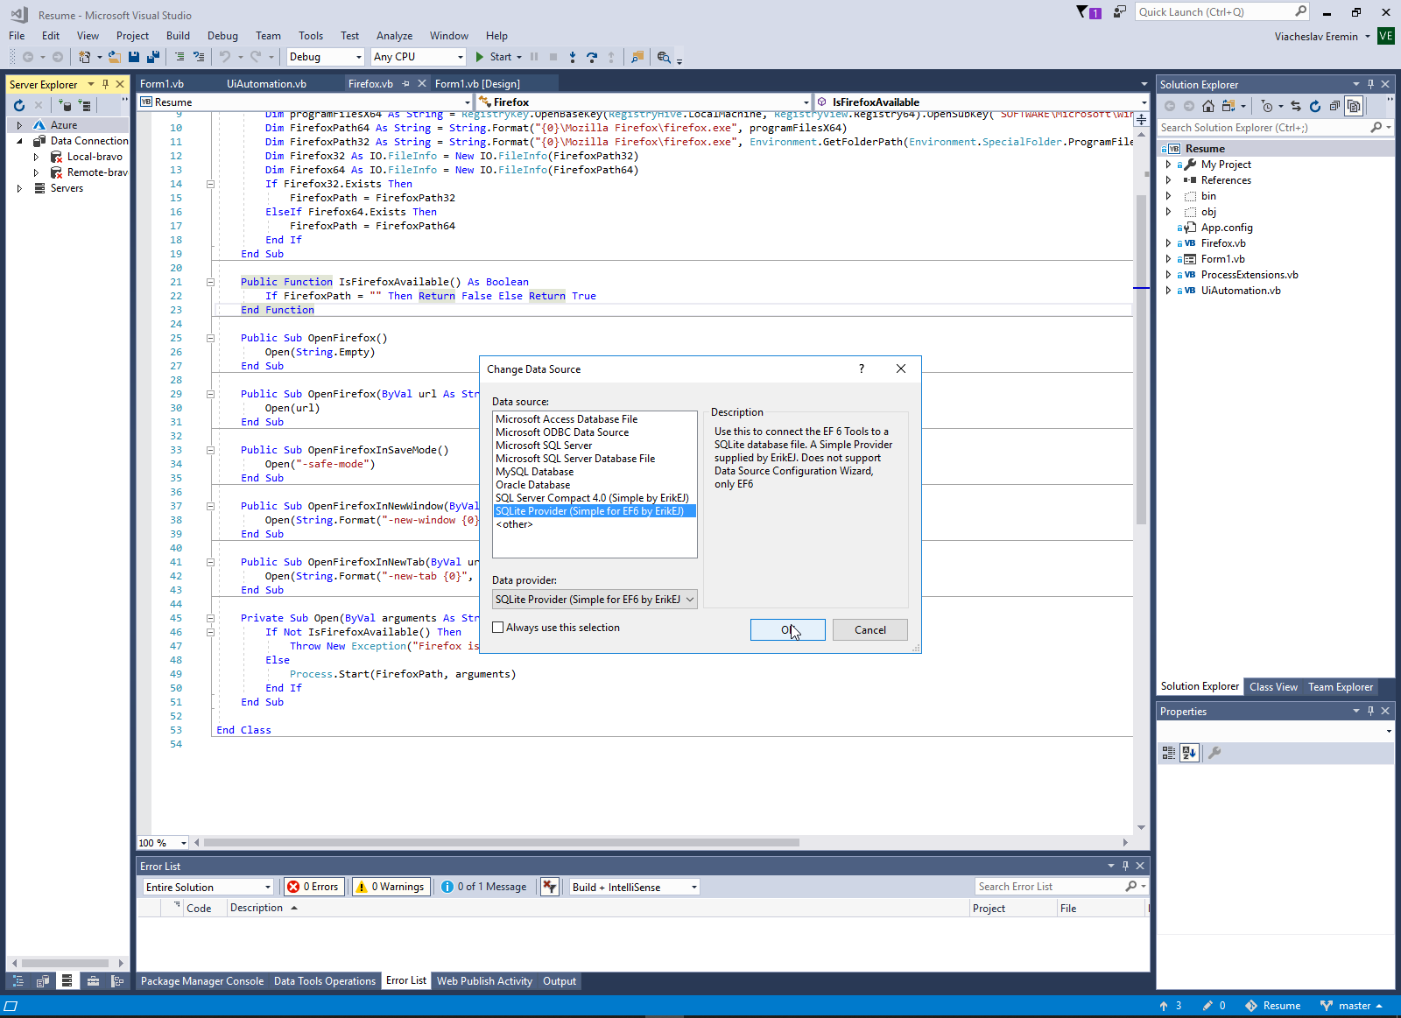The width and height of the screenshot is (1401, 1018).
Task: Open the Analyze menu
Action: pyautogui.click(x=394, y=36)
